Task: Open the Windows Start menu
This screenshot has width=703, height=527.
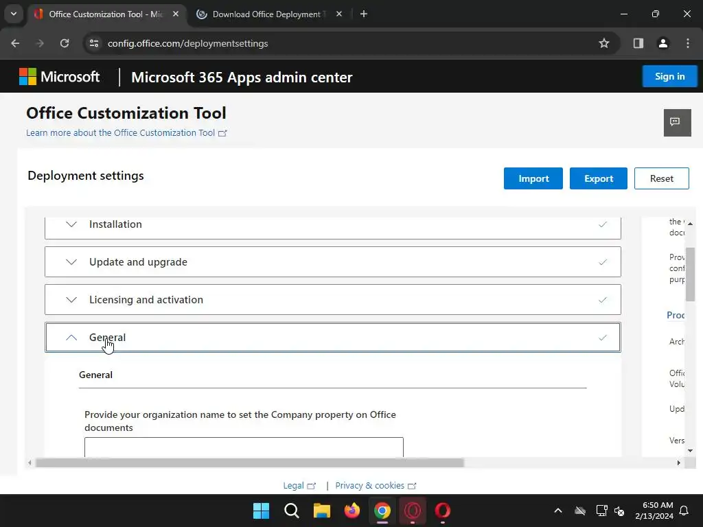Action: coord(261,511)
